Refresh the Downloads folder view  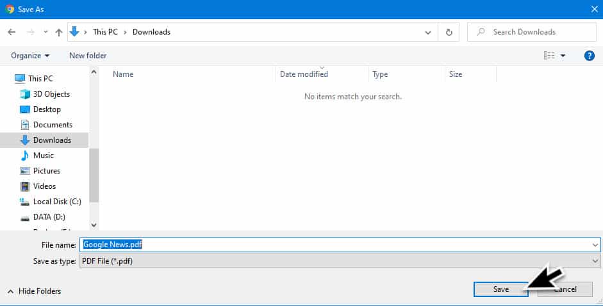(449, 32)
